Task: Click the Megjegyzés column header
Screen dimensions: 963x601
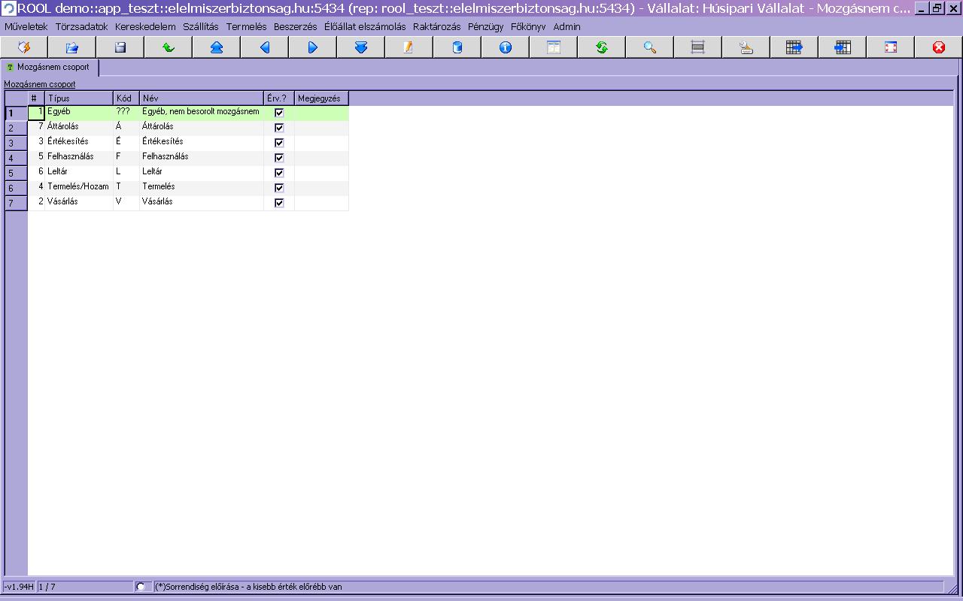Action: (x=321, y=98)
